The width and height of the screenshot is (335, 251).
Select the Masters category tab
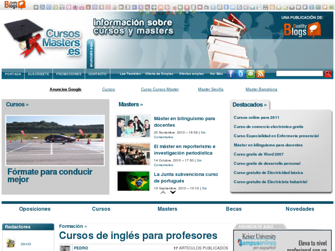click(167, 209)
